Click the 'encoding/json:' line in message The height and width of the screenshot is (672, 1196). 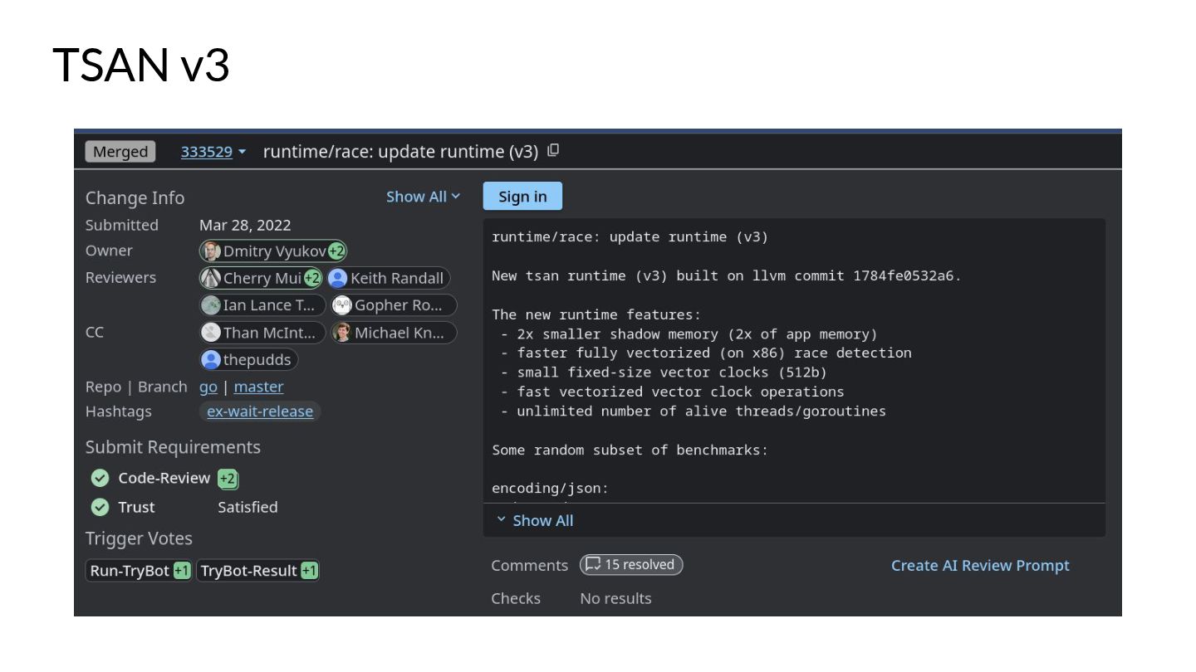pos(550,489)
